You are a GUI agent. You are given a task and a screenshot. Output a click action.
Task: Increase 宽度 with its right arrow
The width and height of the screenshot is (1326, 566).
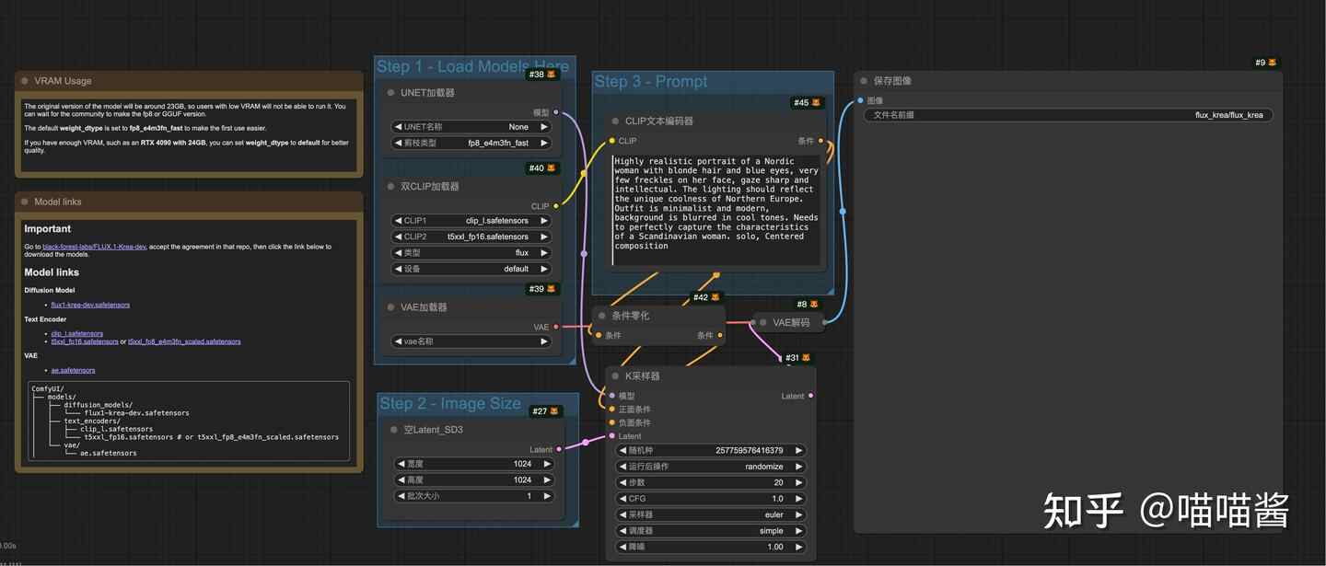(x=547, y=464)
